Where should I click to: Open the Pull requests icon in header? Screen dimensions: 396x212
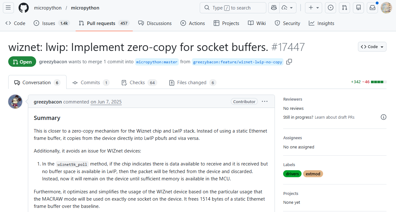click(x=344, y=8)
